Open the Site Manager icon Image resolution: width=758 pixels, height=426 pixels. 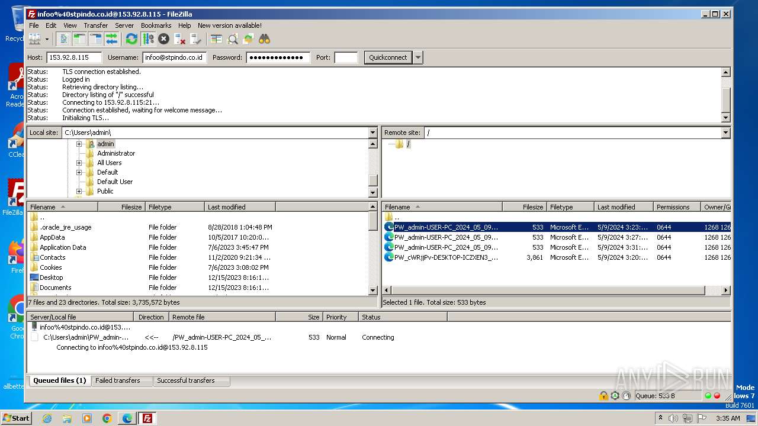[x=35, y=39]
